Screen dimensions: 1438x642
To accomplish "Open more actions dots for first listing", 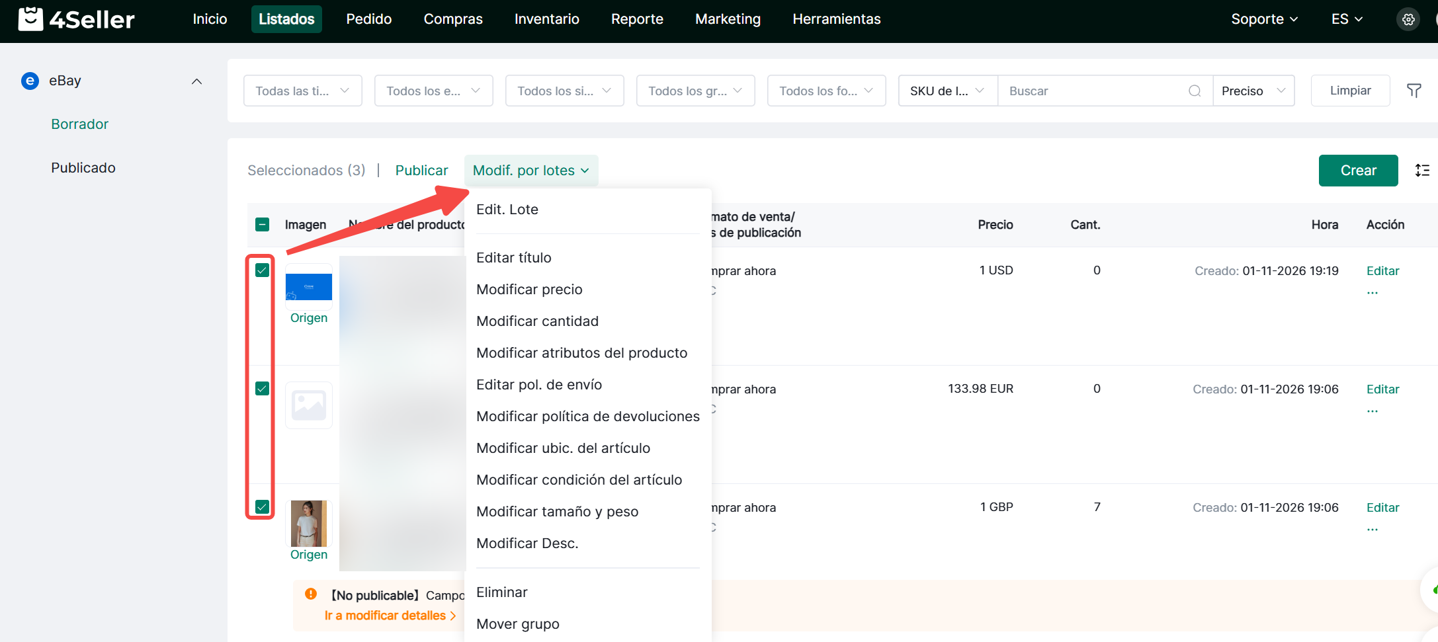I will pos(1373,292).
